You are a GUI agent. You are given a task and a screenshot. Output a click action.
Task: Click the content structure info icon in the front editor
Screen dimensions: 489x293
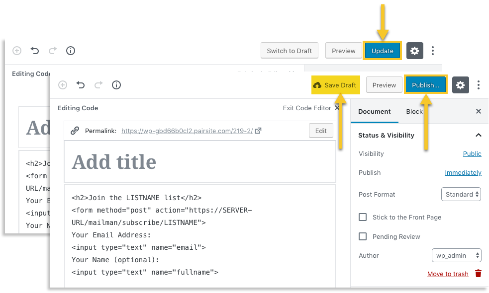click(116, 85)
